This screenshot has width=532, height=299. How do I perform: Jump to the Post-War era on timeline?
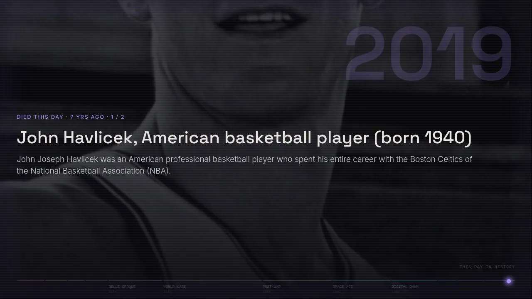tap(271, 287)
